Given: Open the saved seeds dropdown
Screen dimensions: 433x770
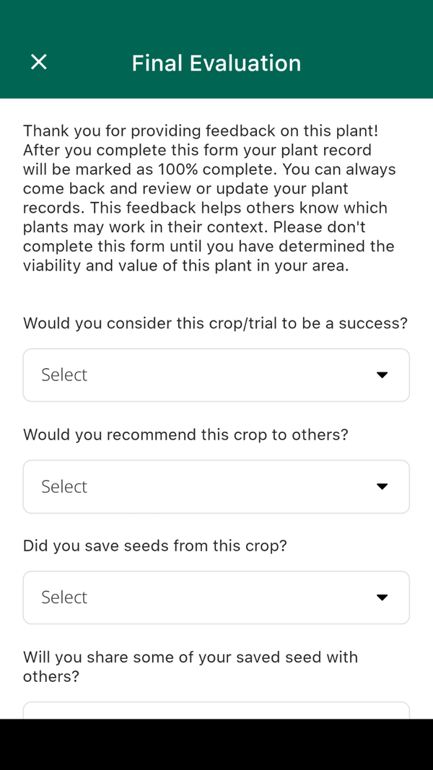Looking at the screenshot, I should 216,597.
